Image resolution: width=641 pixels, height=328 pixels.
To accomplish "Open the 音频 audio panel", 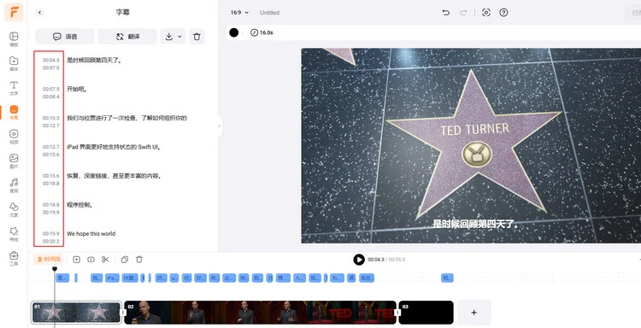I will tap(14, 185).
